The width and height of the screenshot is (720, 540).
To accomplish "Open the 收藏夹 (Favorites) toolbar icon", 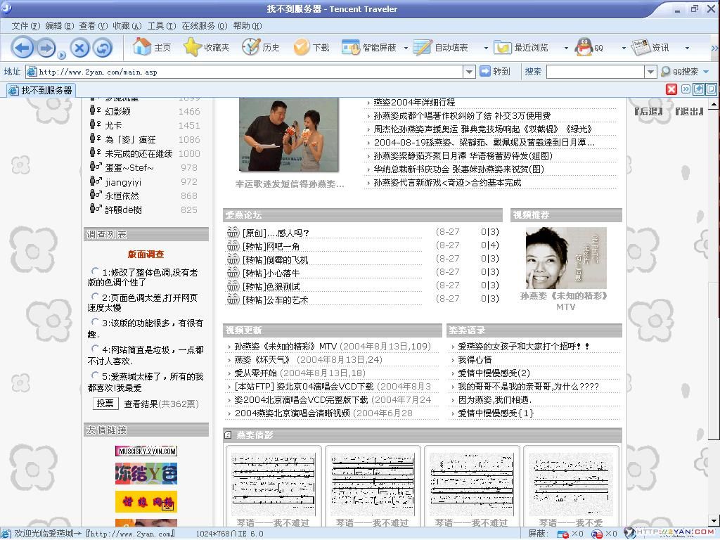I will pos(206,47).
